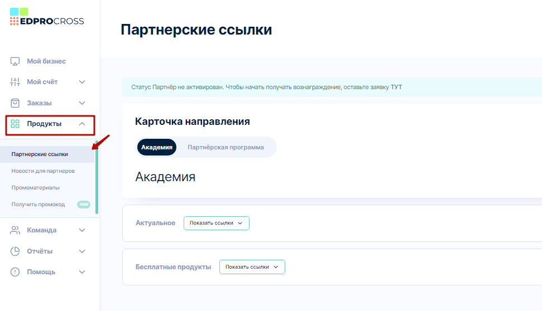The height and width of the screenshot is (311, 542).
Task: Click the Актуальное section label
Action: (x=155, y=223)
